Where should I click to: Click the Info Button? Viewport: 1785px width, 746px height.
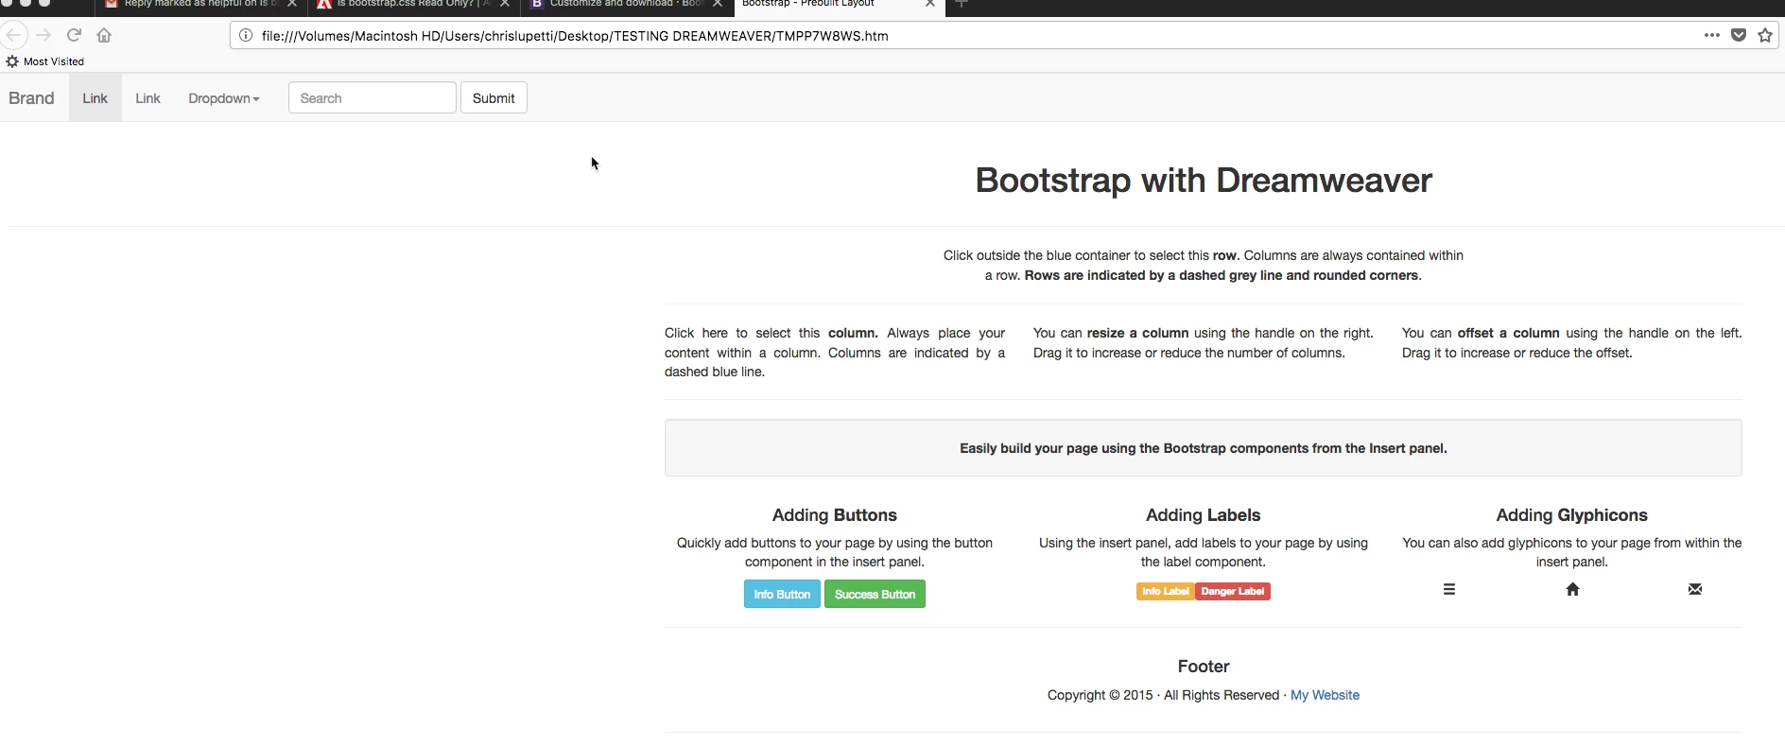[x=782, y=594]
